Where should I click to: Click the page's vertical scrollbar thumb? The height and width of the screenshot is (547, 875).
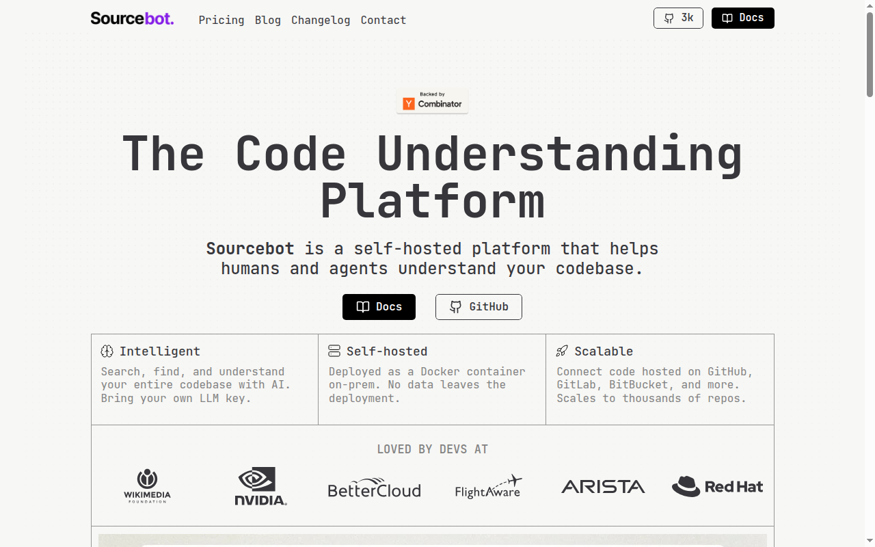click(870, 53)
